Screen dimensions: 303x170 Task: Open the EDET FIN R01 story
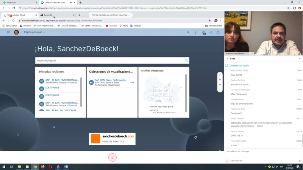(52, 95)
